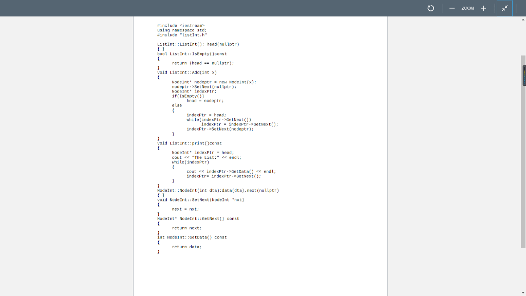Toggle fullscreen presentation mode off
This screenshot has width=526, height=296.
(x=504, y=8)
